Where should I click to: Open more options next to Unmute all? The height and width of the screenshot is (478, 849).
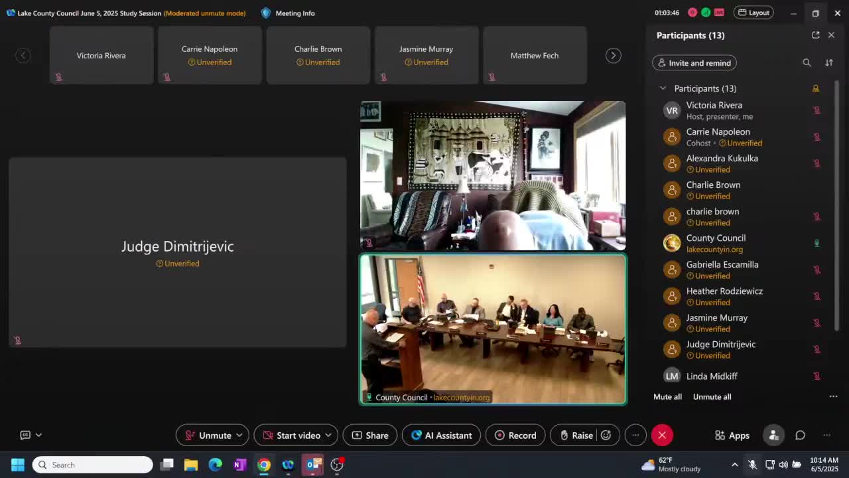coord(833,396)
